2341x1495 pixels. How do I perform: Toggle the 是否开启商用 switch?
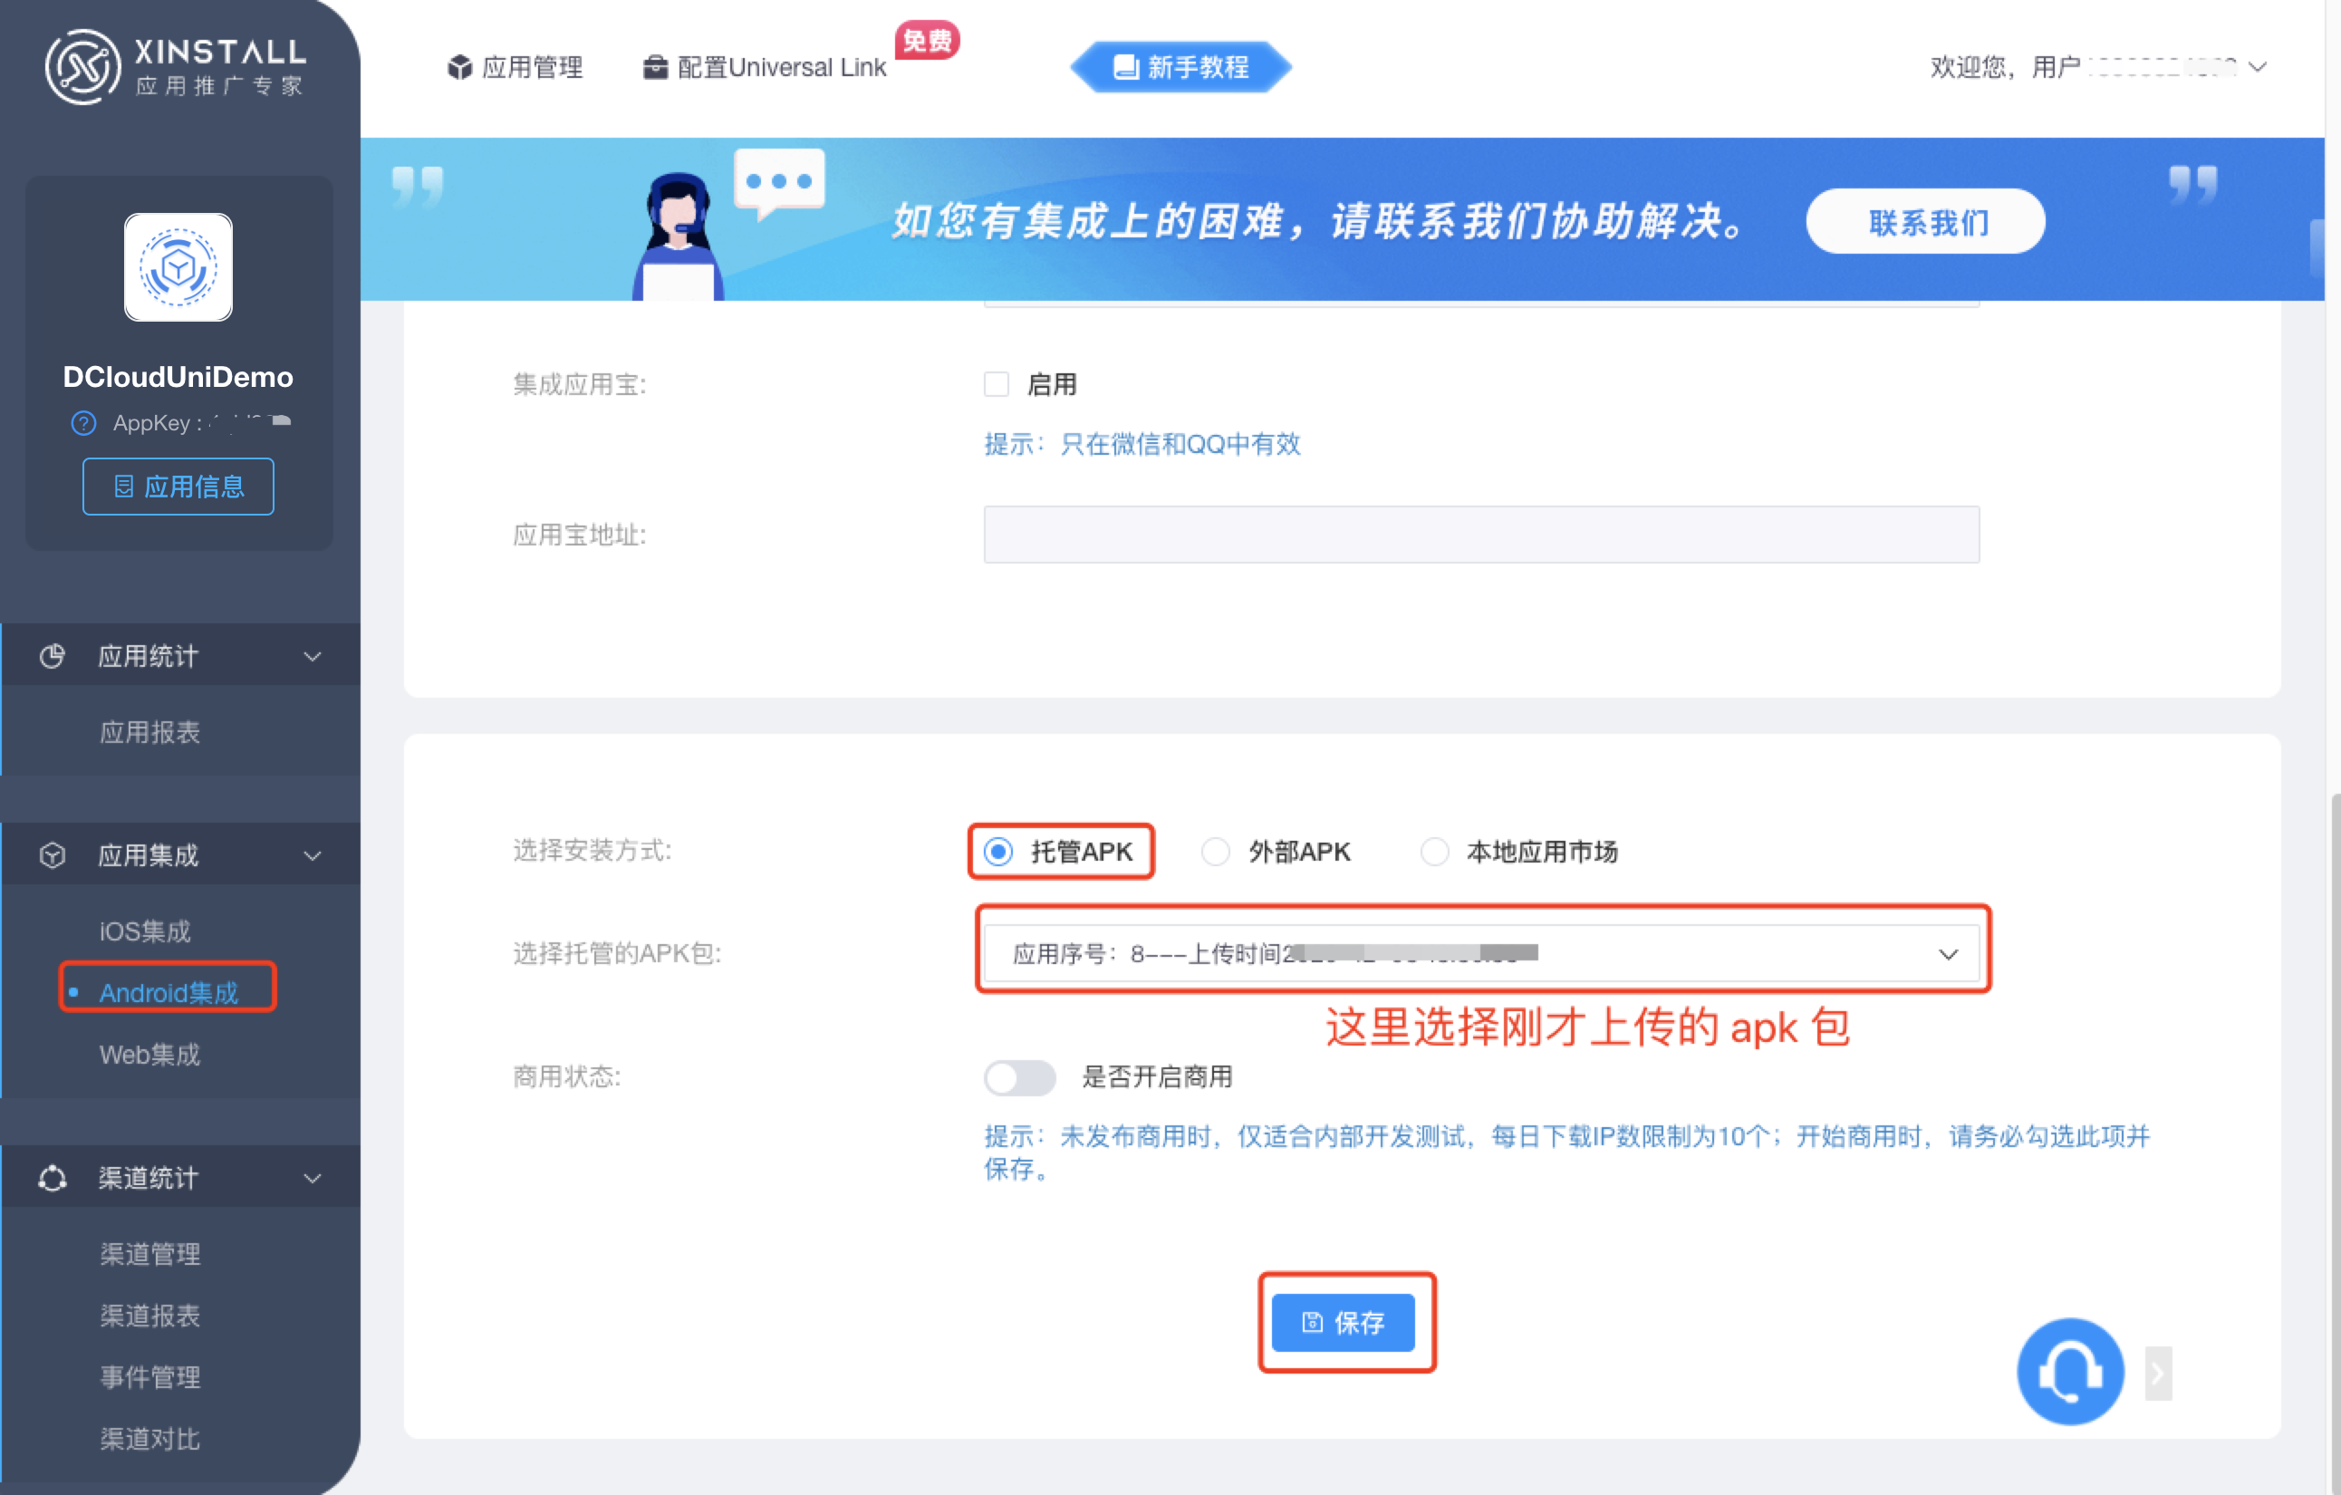pos(1019,1077)
